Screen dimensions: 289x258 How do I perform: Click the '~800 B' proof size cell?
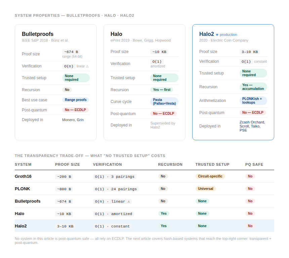(x=64, y=189)
